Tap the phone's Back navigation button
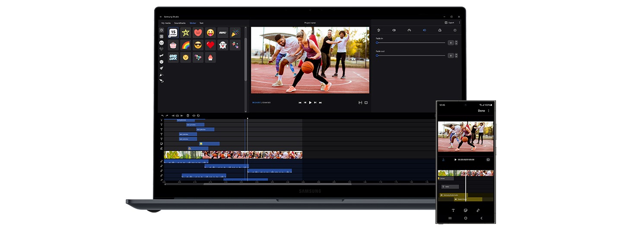 [x=482, y=218]
